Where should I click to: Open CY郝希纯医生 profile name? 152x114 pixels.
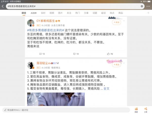pyautogui.click(x=46, y=21)
